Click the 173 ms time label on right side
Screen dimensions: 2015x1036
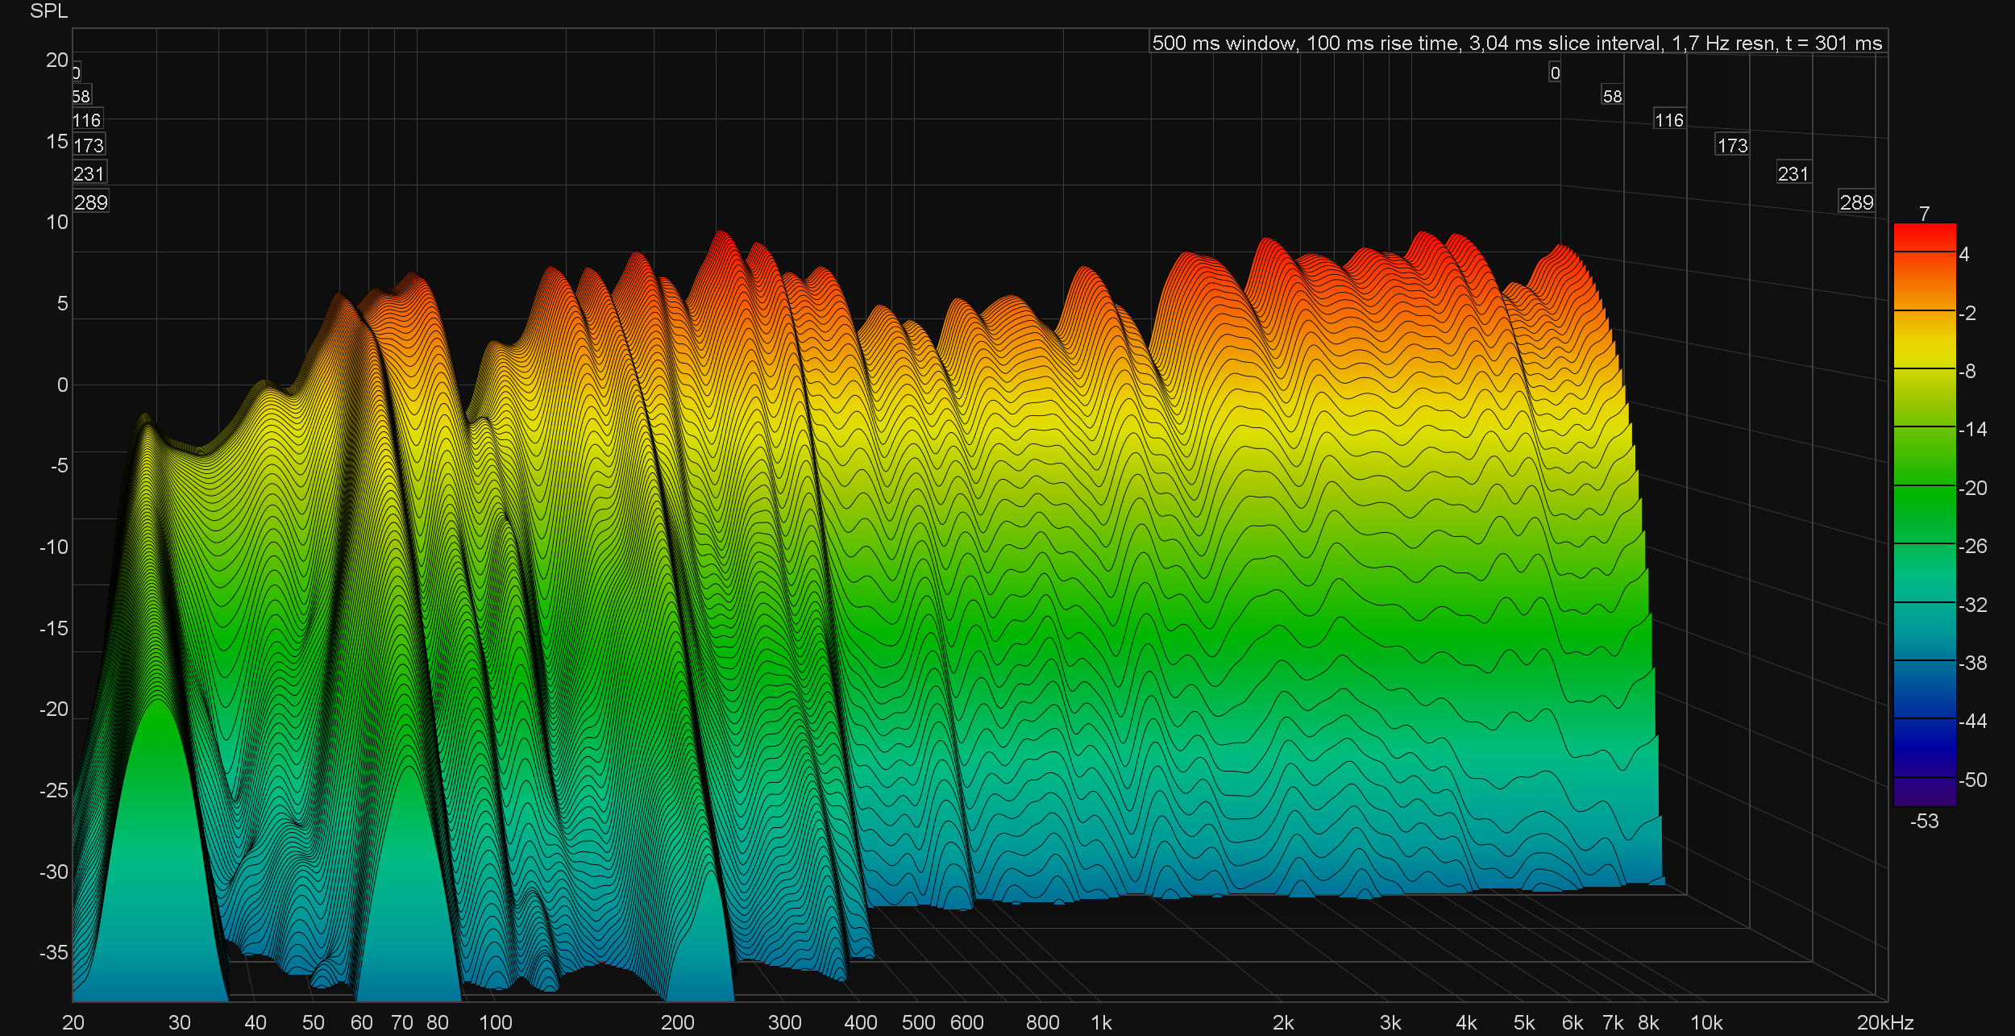tap(1732, 145)
